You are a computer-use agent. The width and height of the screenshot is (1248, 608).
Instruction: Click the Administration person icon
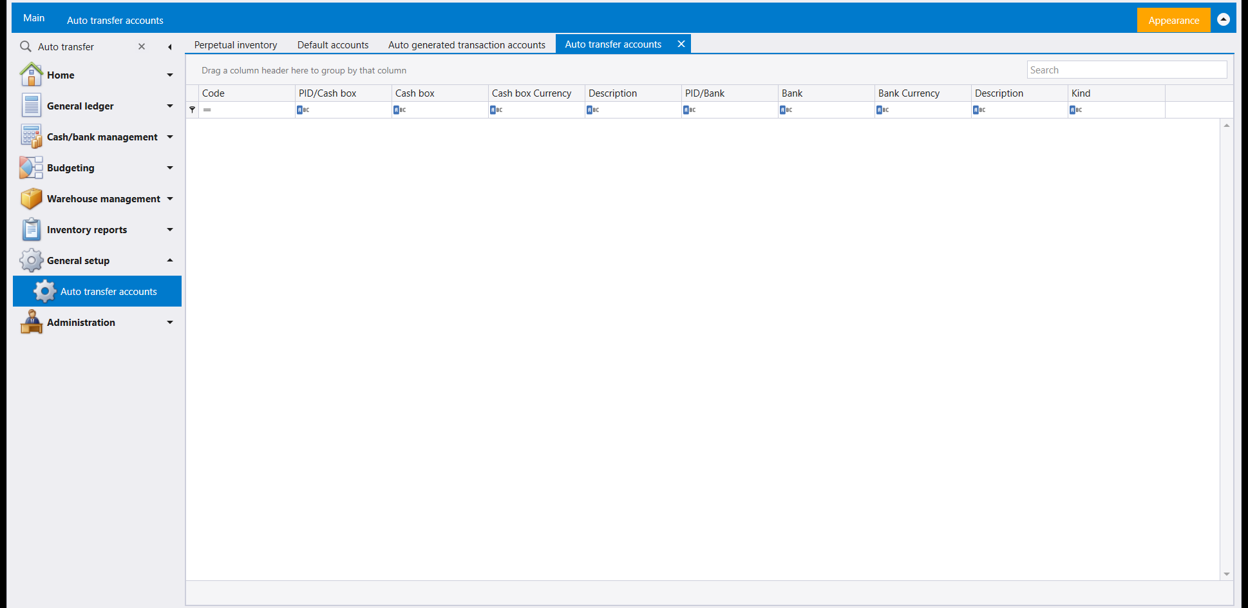31,322
